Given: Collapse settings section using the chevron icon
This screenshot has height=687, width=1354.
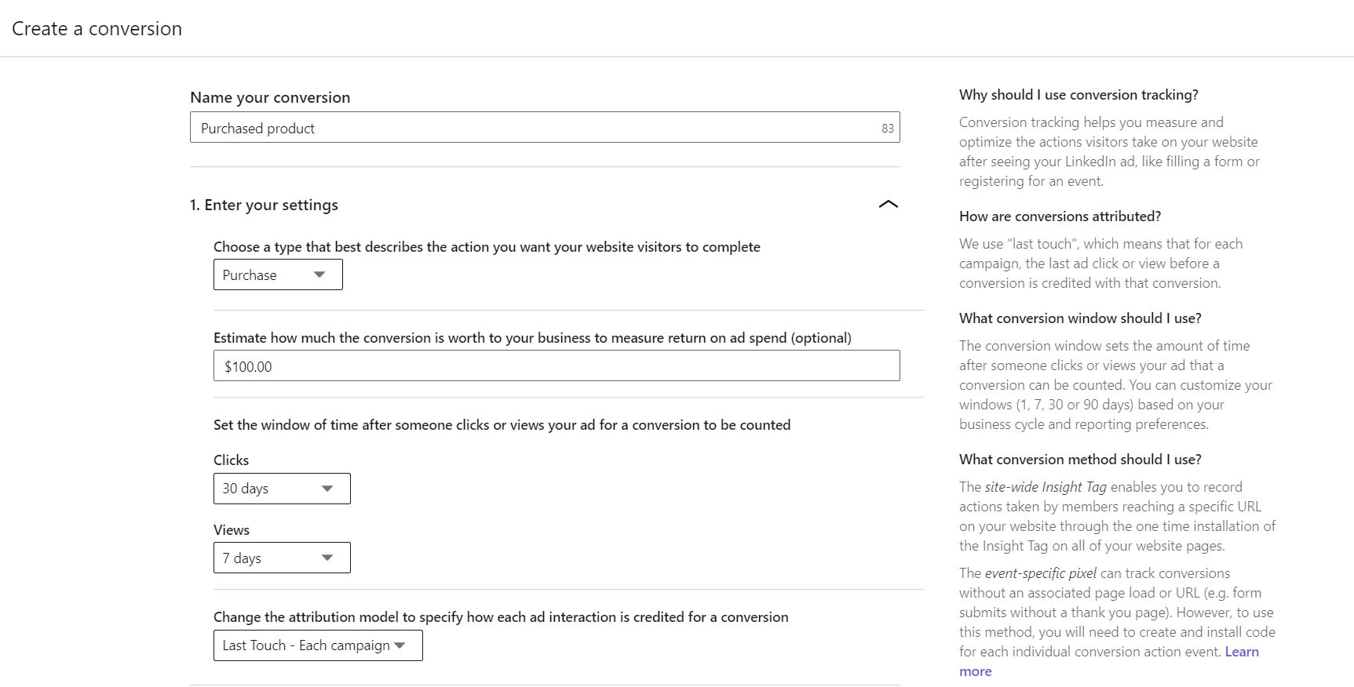Looking at the screenshot, I should pyautogui.click(x=888, y=205).
